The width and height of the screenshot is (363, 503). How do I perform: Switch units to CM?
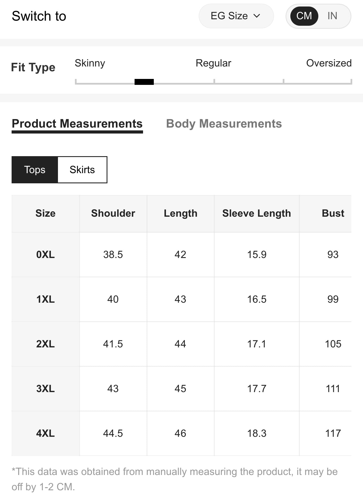[304, 16]
